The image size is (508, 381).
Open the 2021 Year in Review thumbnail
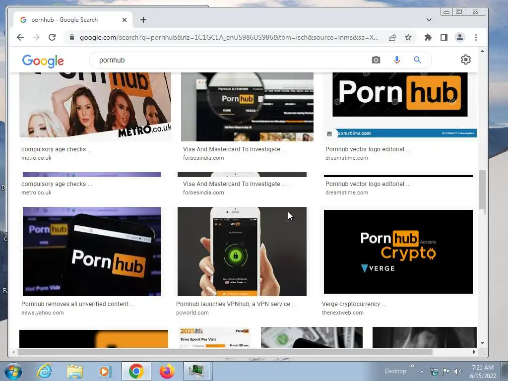214,337
